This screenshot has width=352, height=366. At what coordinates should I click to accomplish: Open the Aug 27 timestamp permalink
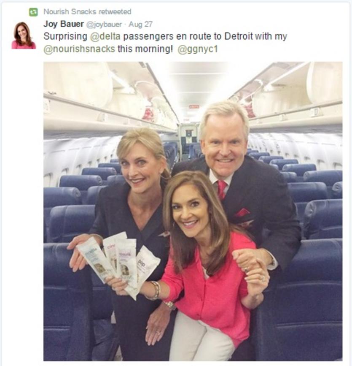pos(140,24)
